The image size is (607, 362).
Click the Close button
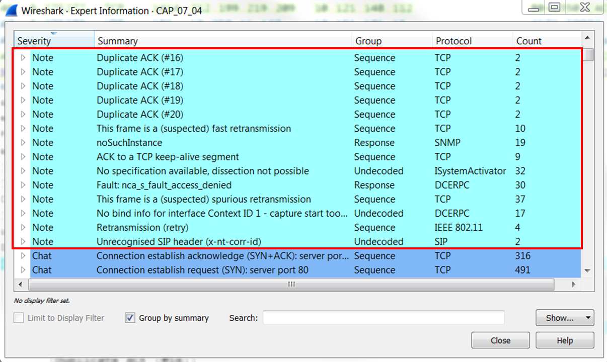coord(500,340)
